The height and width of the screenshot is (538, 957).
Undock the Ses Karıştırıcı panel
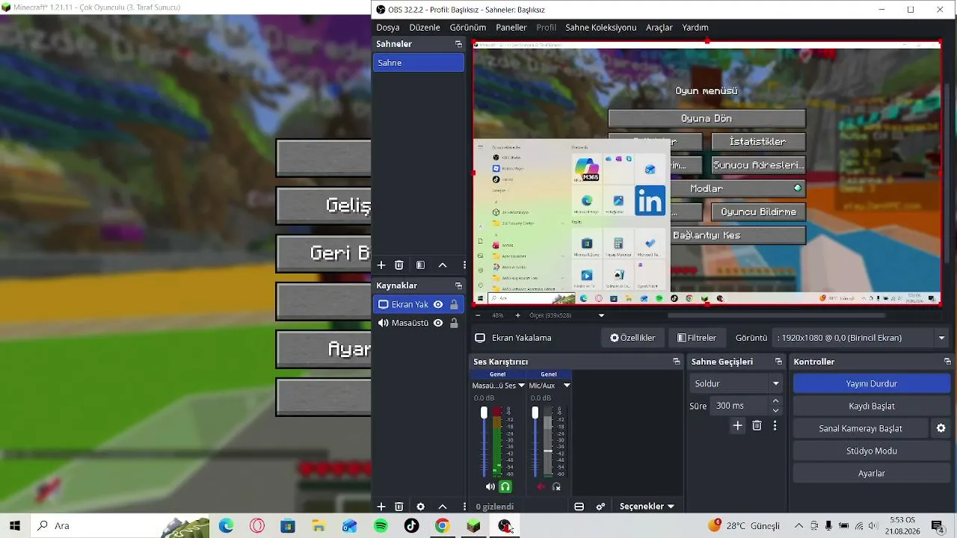tap(677, 362)
